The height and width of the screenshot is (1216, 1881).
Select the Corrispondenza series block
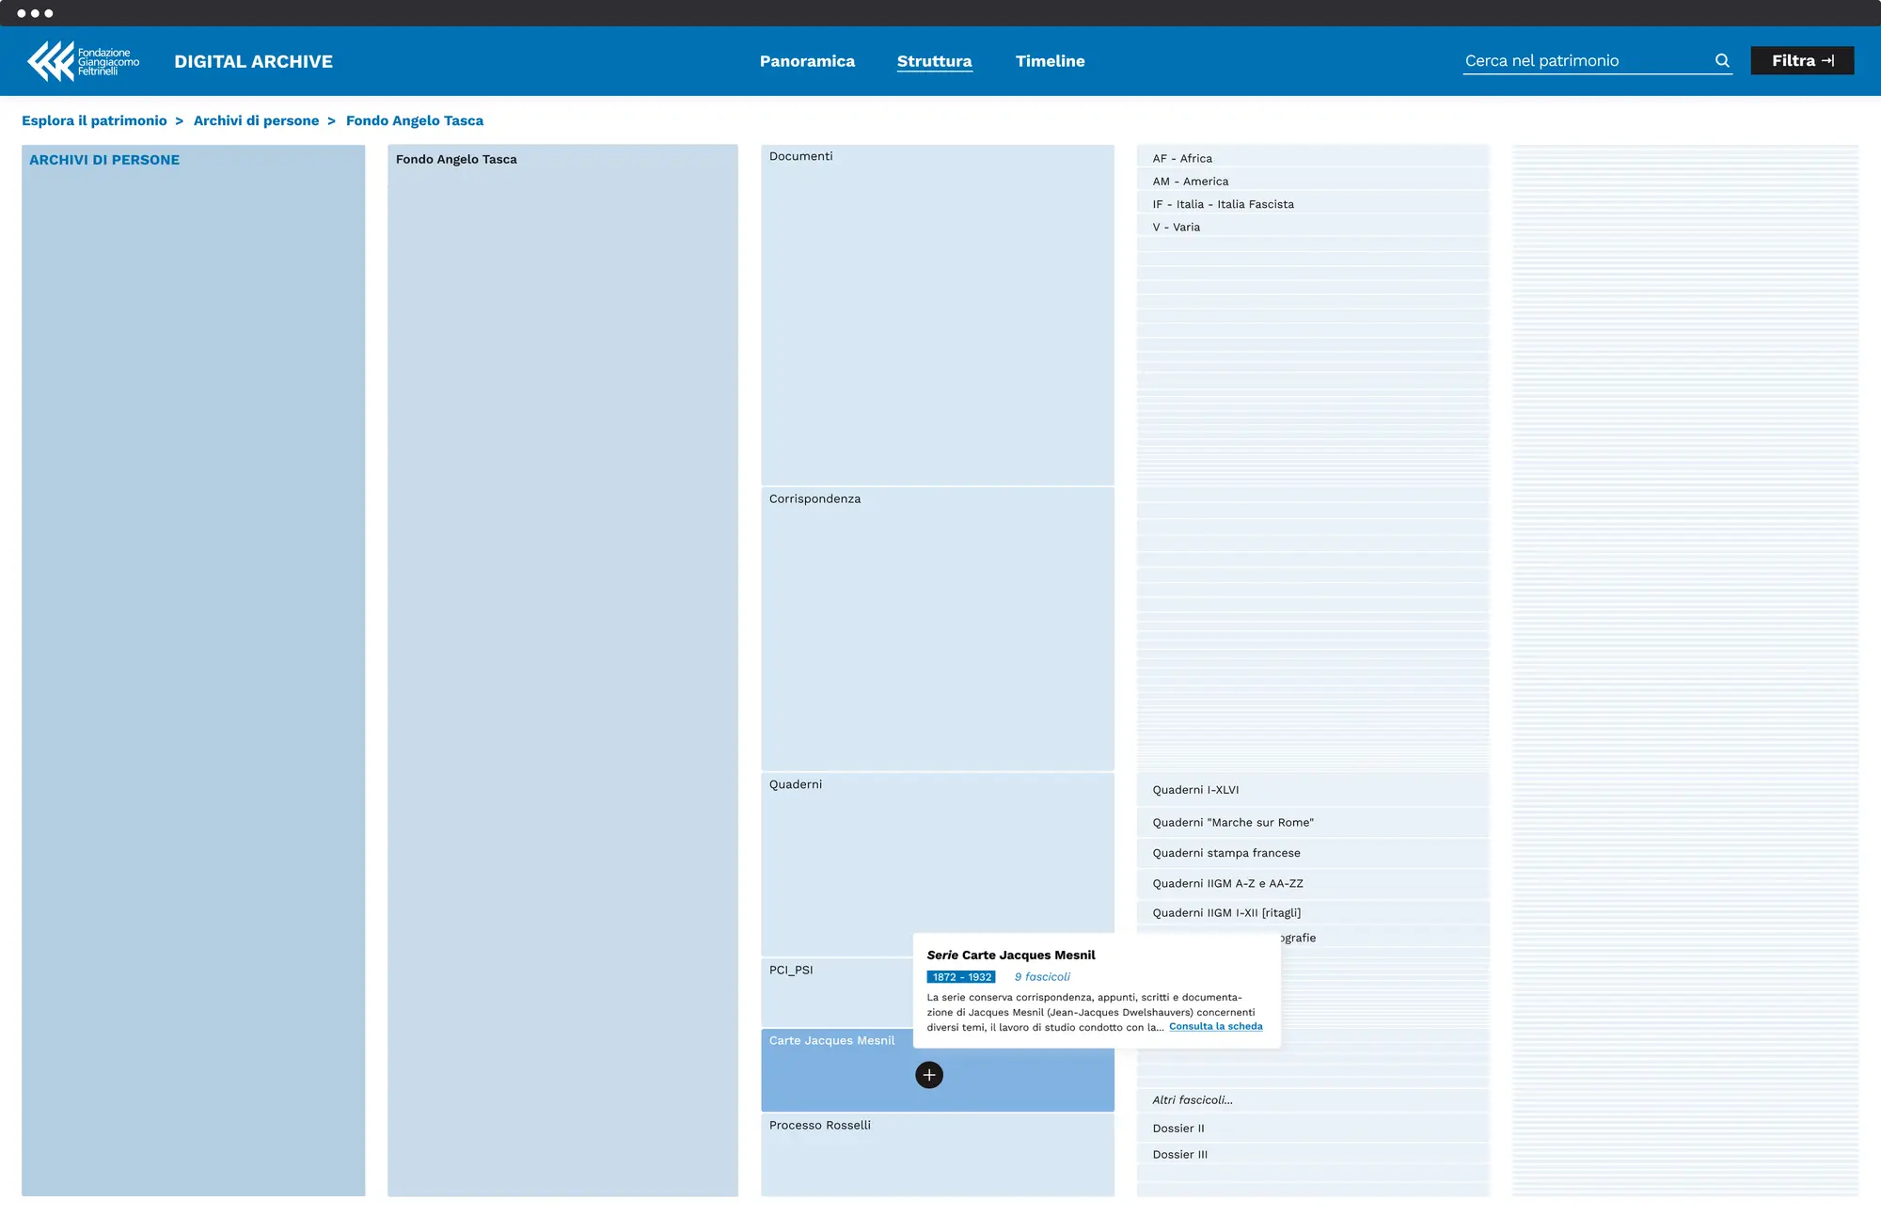point(937,628)
